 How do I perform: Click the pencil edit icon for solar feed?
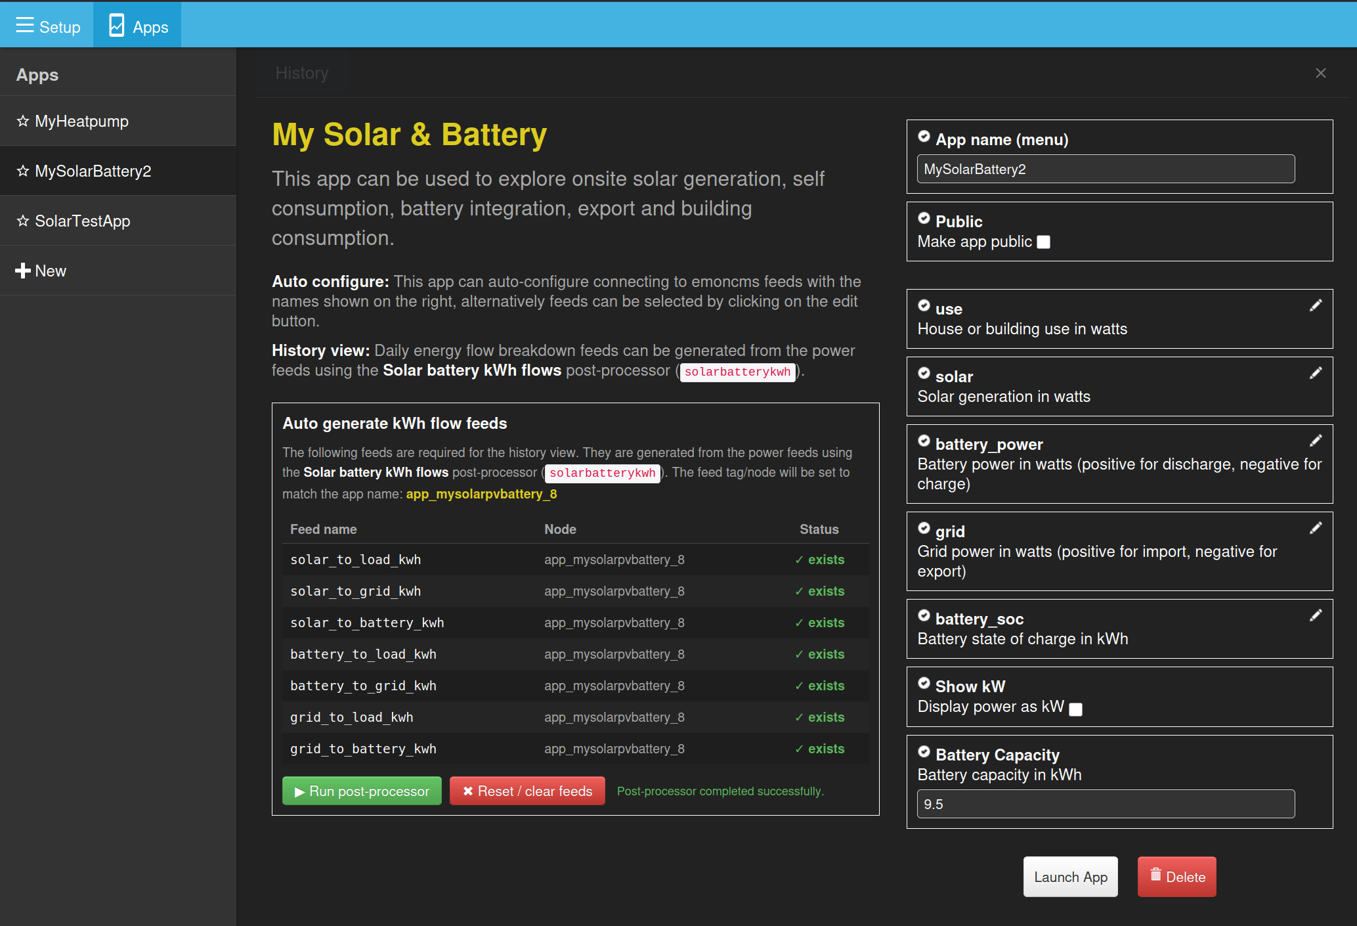coord(1316,373)
